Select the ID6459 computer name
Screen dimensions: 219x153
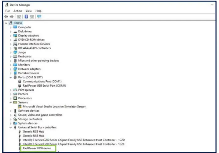coord(18,23)
